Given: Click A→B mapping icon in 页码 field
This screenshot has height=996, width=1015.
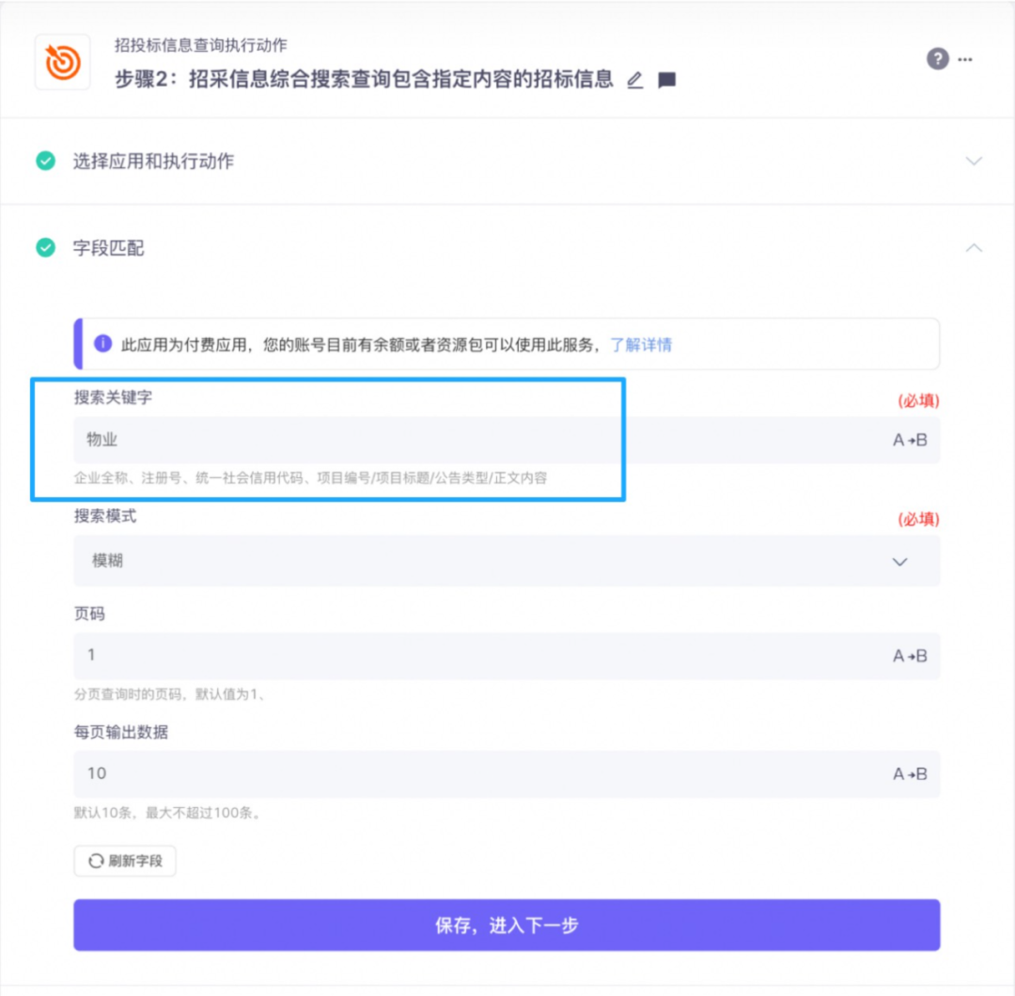Looking at the screenshot, I should pyautogui.click(x=910, y=656).
